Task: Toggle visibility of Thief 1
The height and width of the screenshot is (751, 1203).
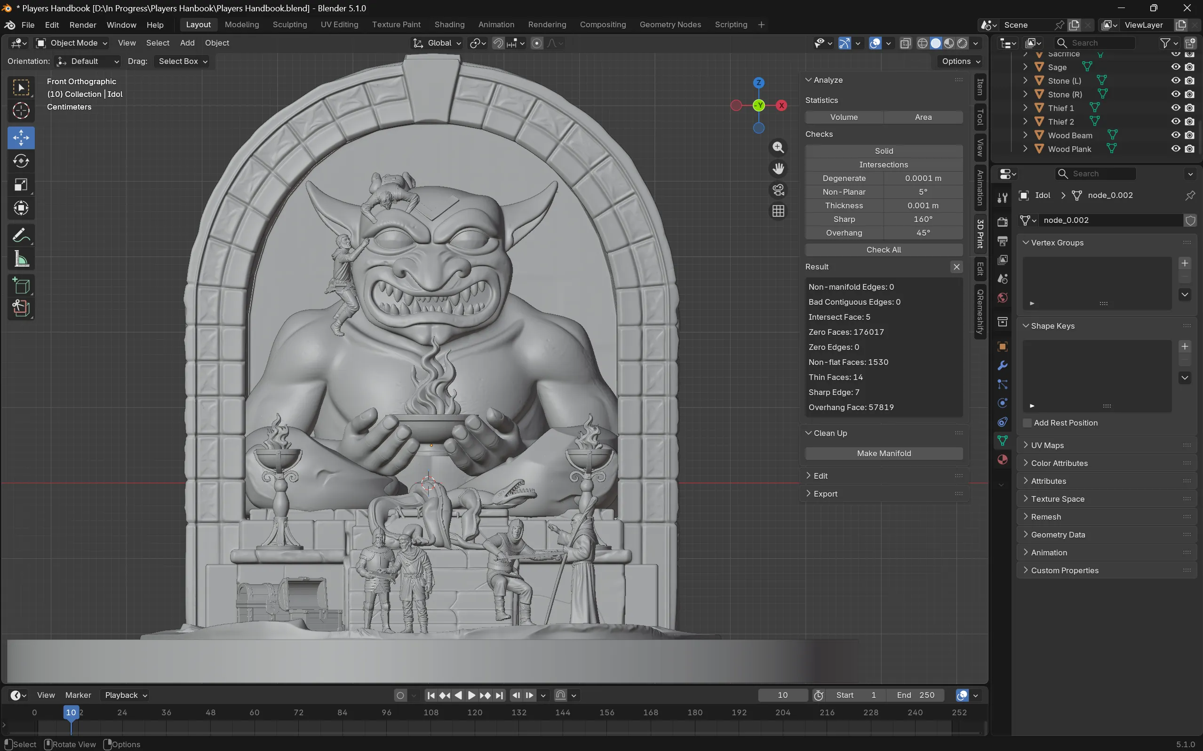Action: (x=1175, y=108)
